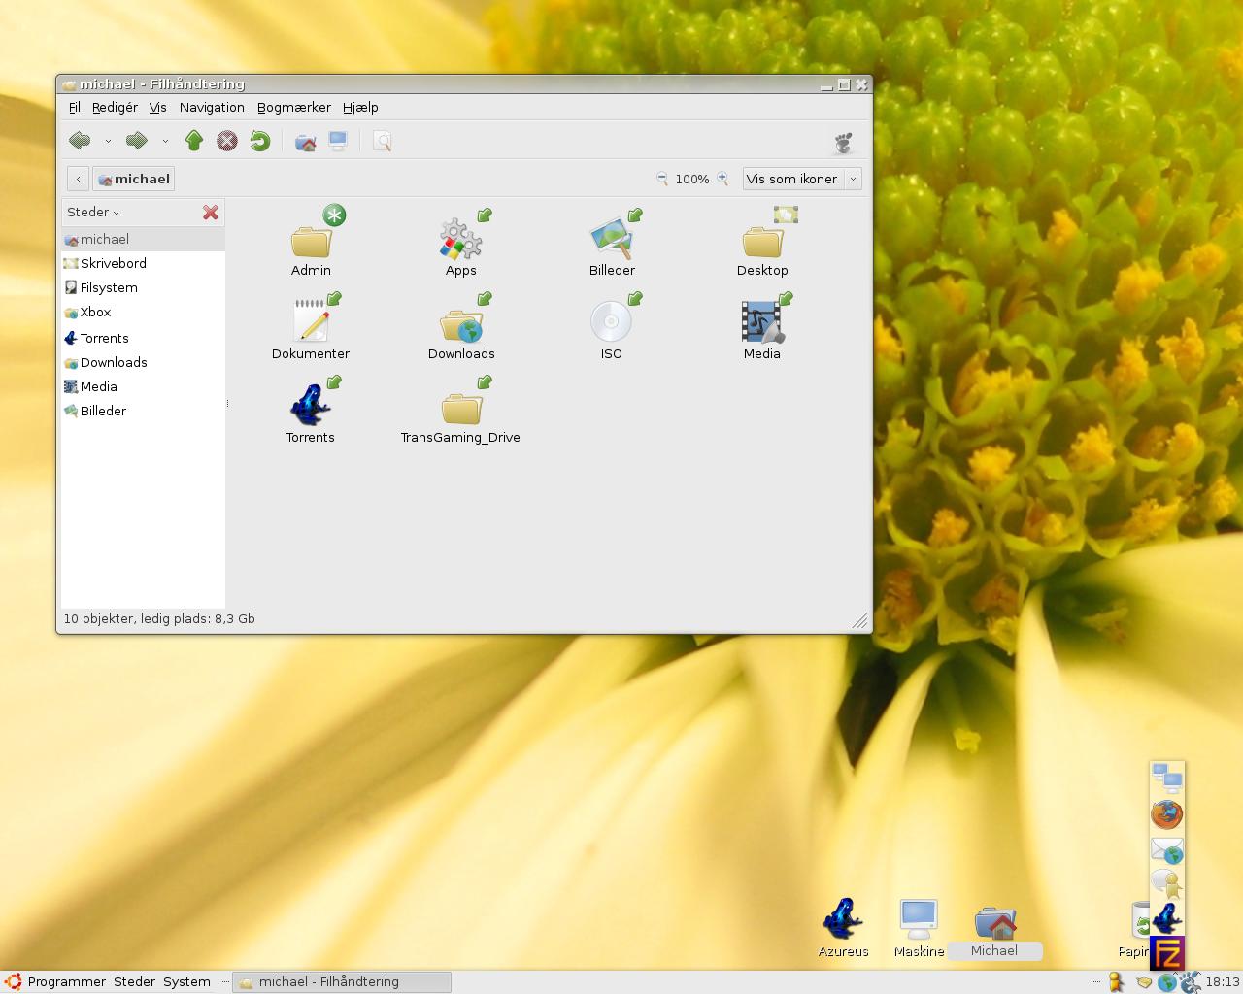Open the Bogmærker menu
This screenshot has height=994, width=1243.
pyautogui.click(x=294, y=108)
